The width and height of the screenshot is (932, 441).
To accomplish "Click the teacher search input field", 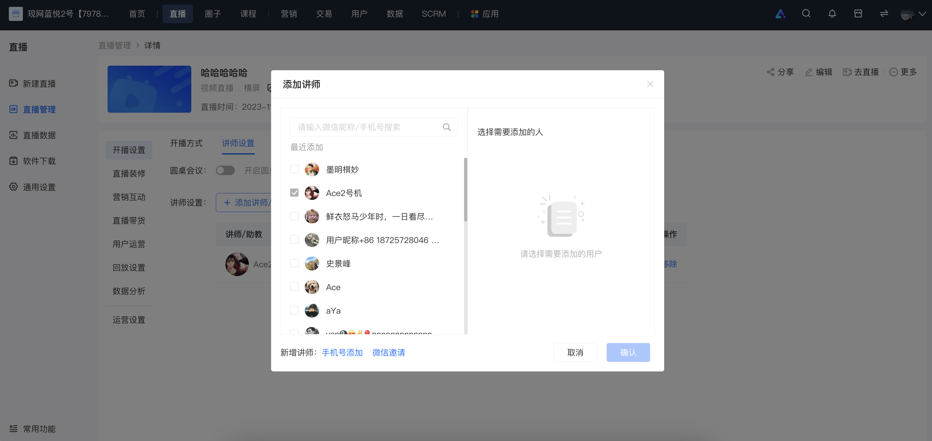I will tap(374, 127).
